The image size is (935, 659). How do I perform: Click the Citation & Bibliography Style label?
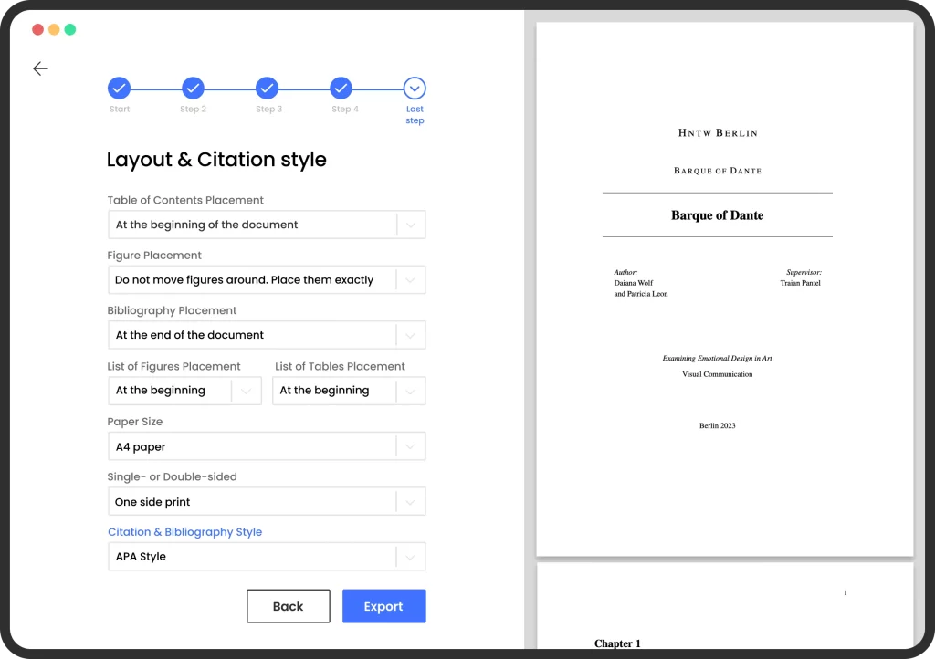(184, 532)
